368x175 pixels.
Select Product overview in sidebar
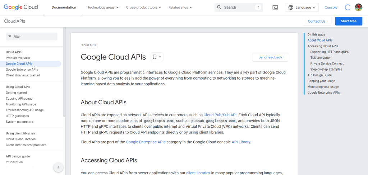[18, 58]
